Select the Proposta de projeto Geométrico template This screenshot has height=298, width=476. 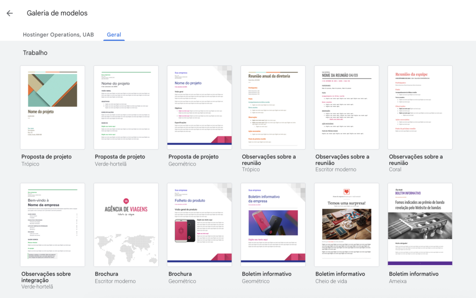pos(199,107)
